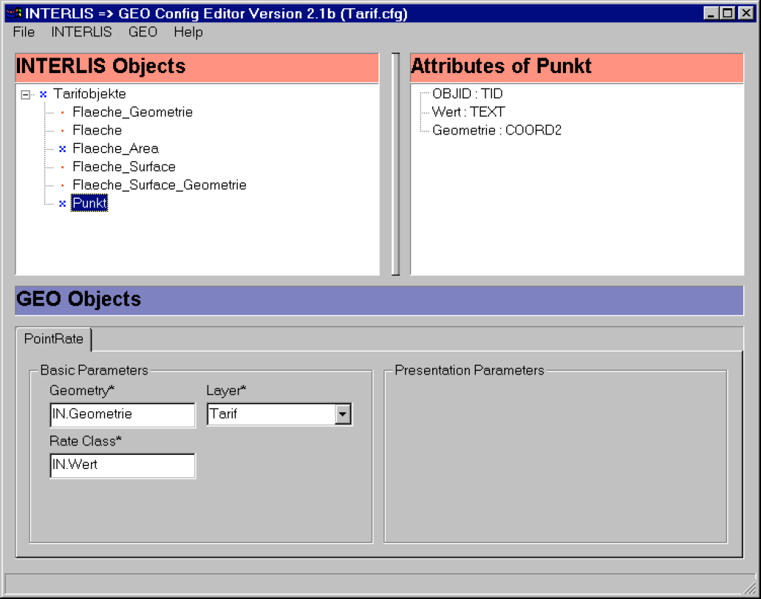Screen dimensions: 761x599
Task: Click the Layer* field label
Action: coord(226,391)
